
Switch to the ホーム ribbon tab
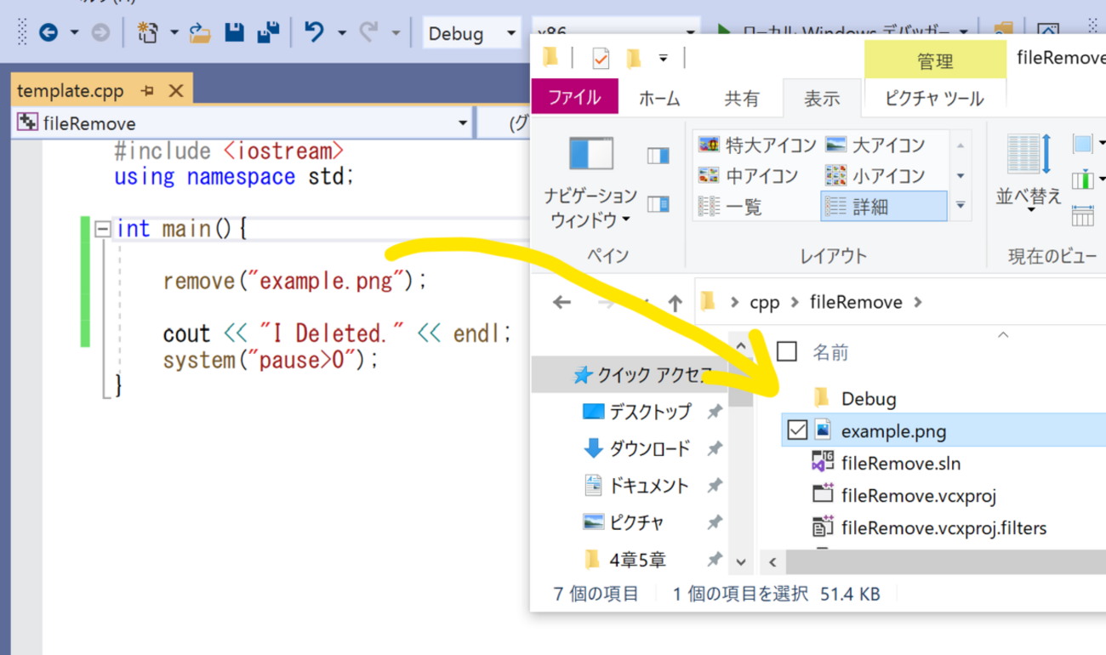[659, 99]
